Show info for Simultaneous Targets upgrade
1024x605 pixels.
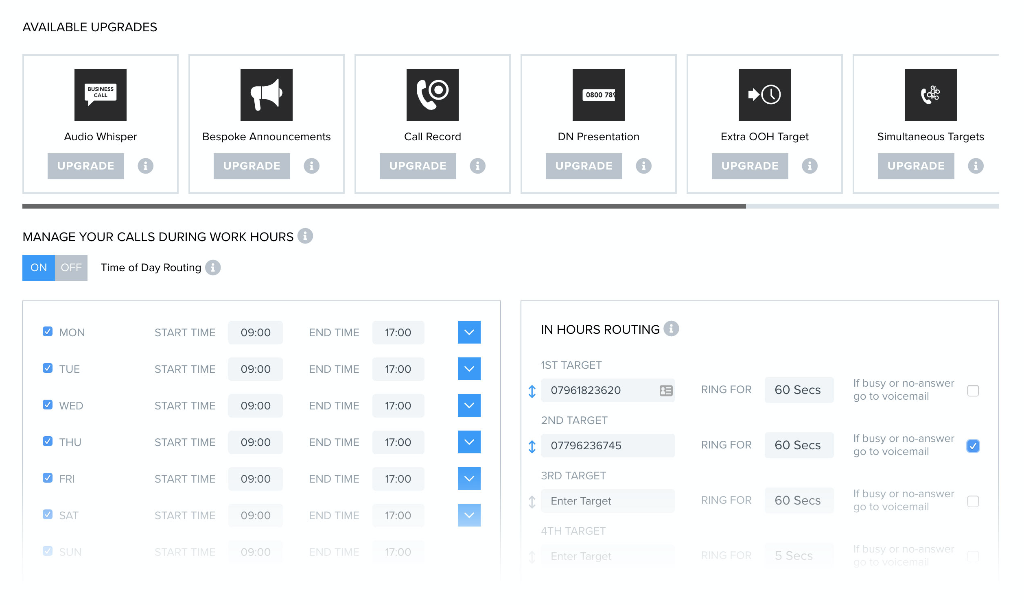[976, 166]
